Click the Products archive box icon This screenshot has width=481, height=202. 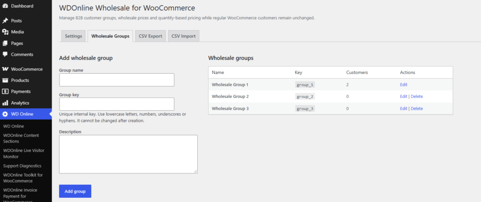5,81
